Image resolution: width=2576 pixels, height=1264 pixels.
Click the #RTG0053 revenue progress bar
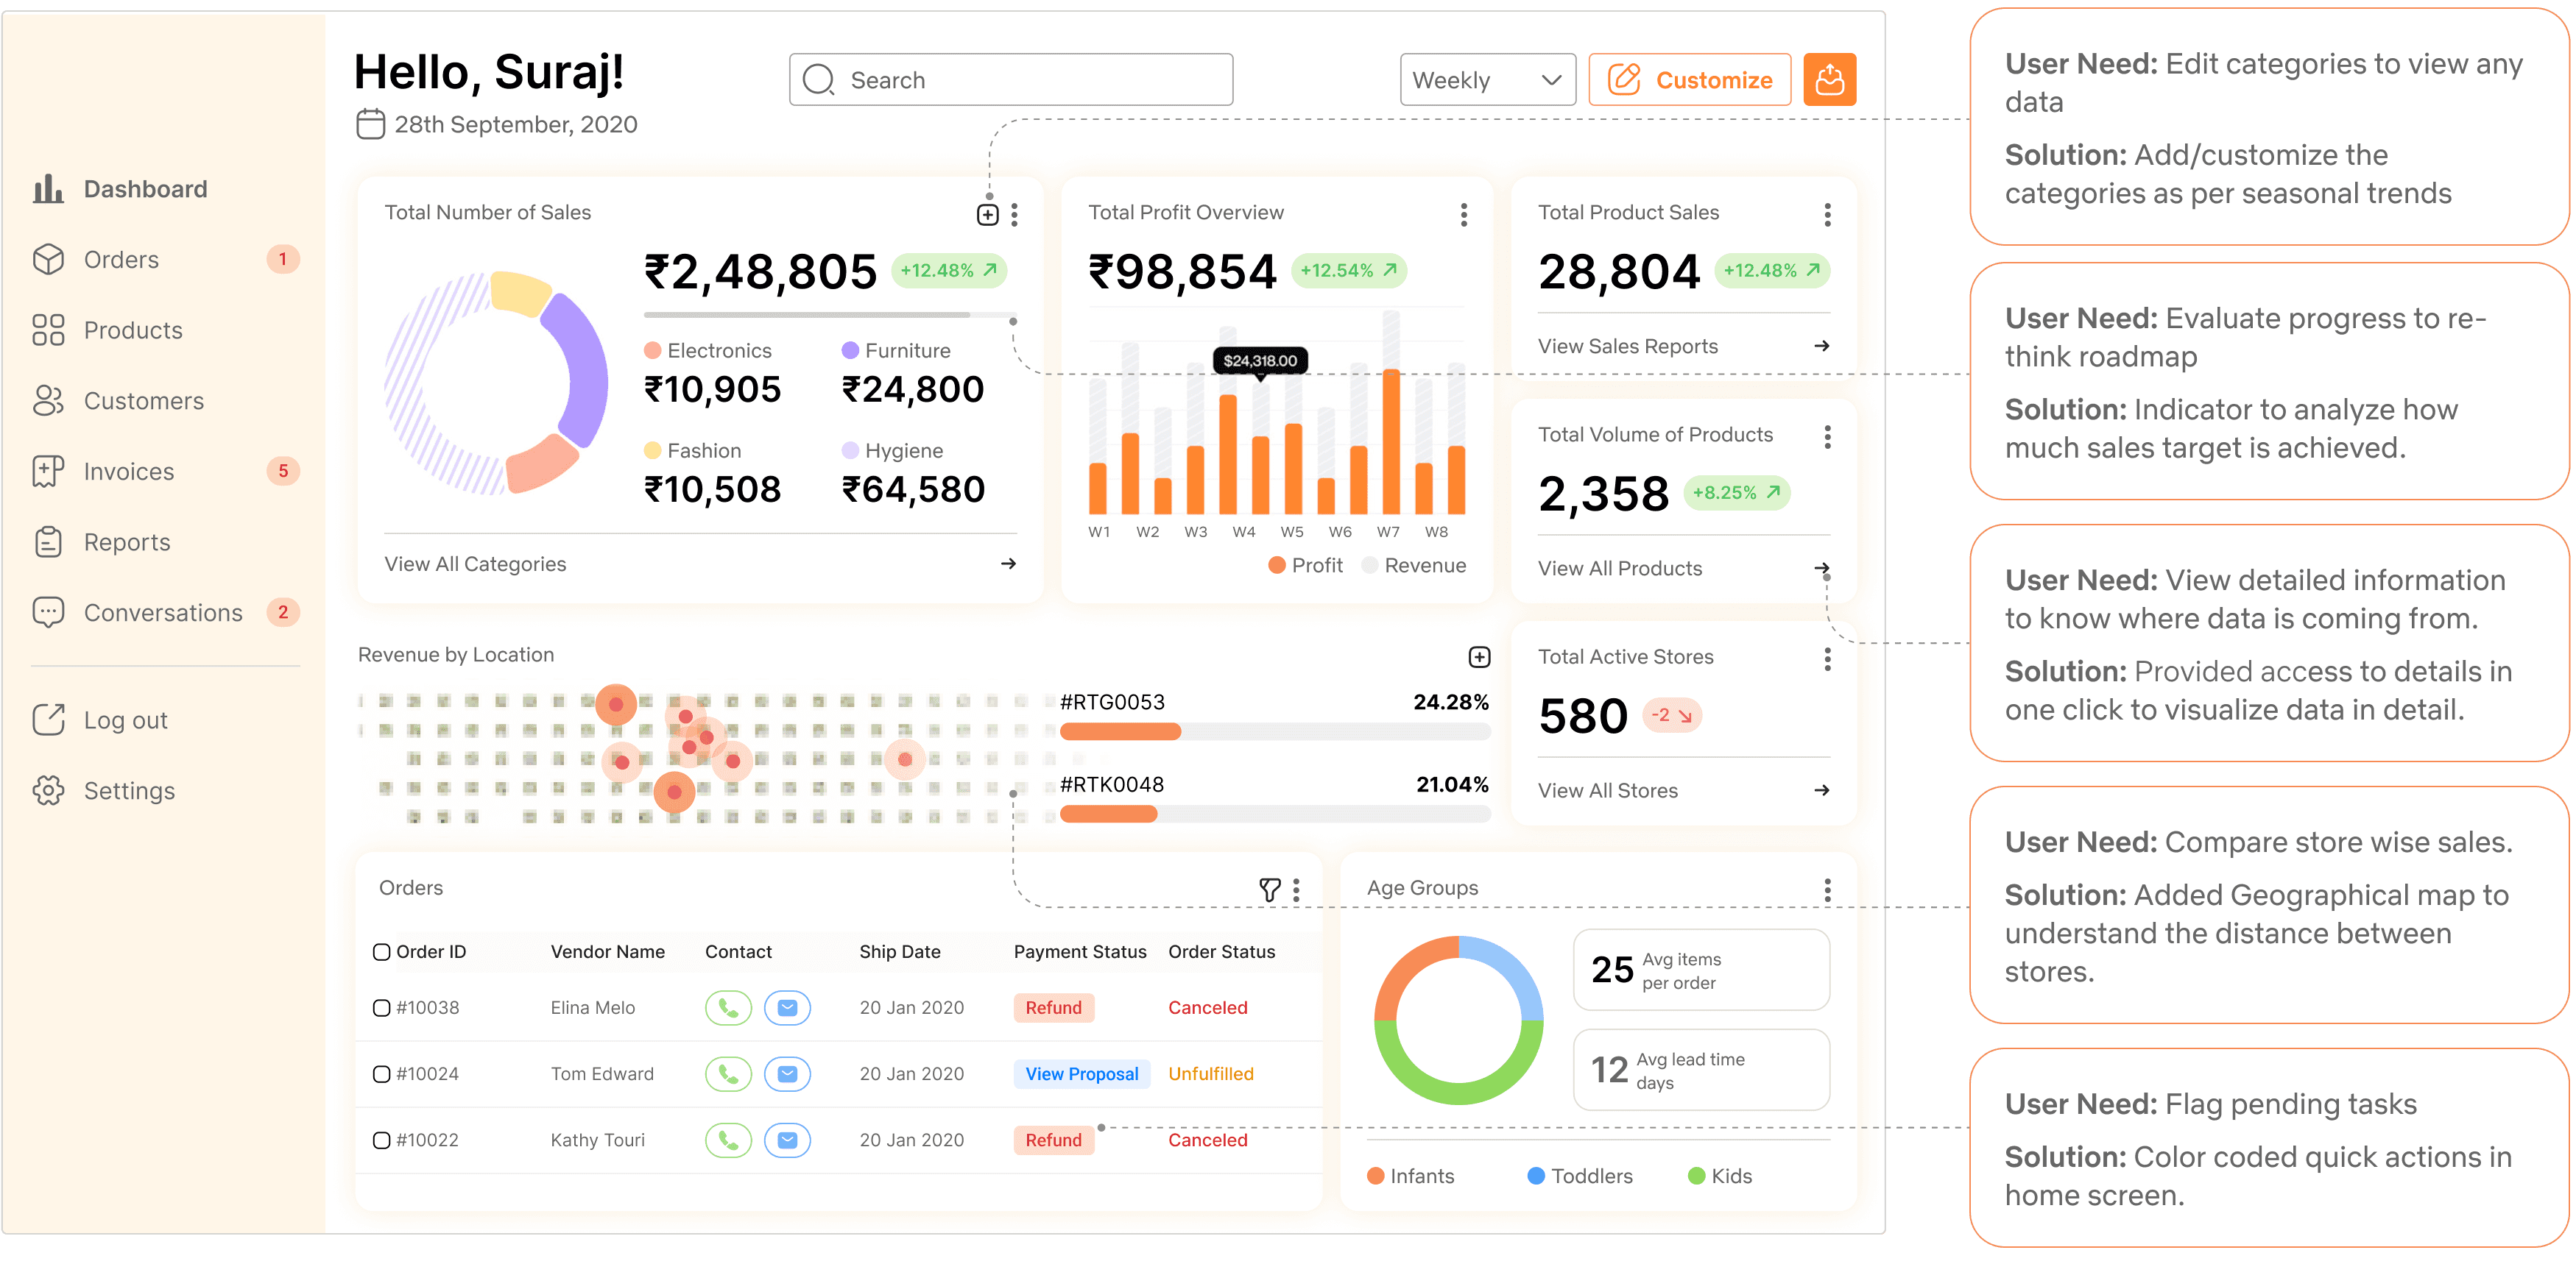point(1274,731)
